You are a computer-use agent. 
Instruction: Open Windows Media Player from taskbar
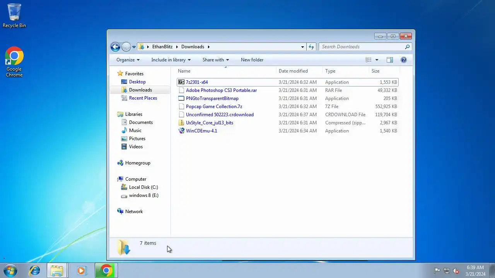(81, 270)
